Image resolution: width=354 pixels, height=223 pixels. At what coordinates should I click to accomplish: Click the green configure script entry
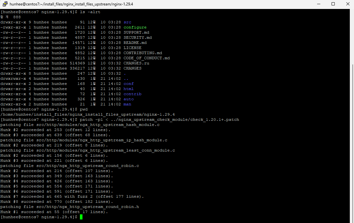pyautogui.click(x=135, y=27)
